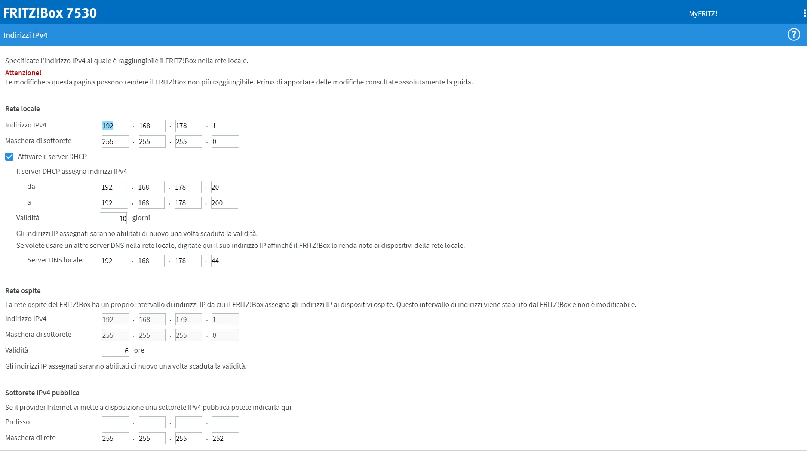Click the FRITZ!Box 7530 logo
Image resolution: width=807 pixels, height=452 pixels.
click(50, 13)
